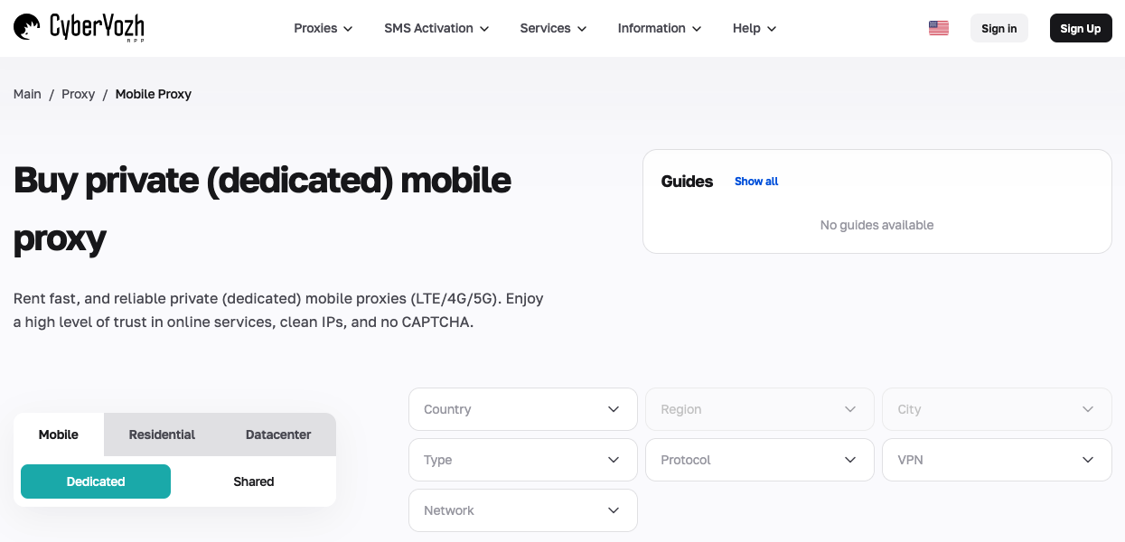Click the Help menu chevron arrow
Screen dimensions: 1125x542
point(772,29)
